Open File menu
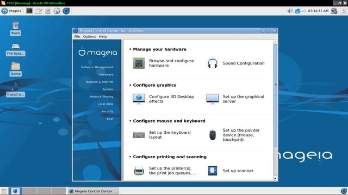 77,36
